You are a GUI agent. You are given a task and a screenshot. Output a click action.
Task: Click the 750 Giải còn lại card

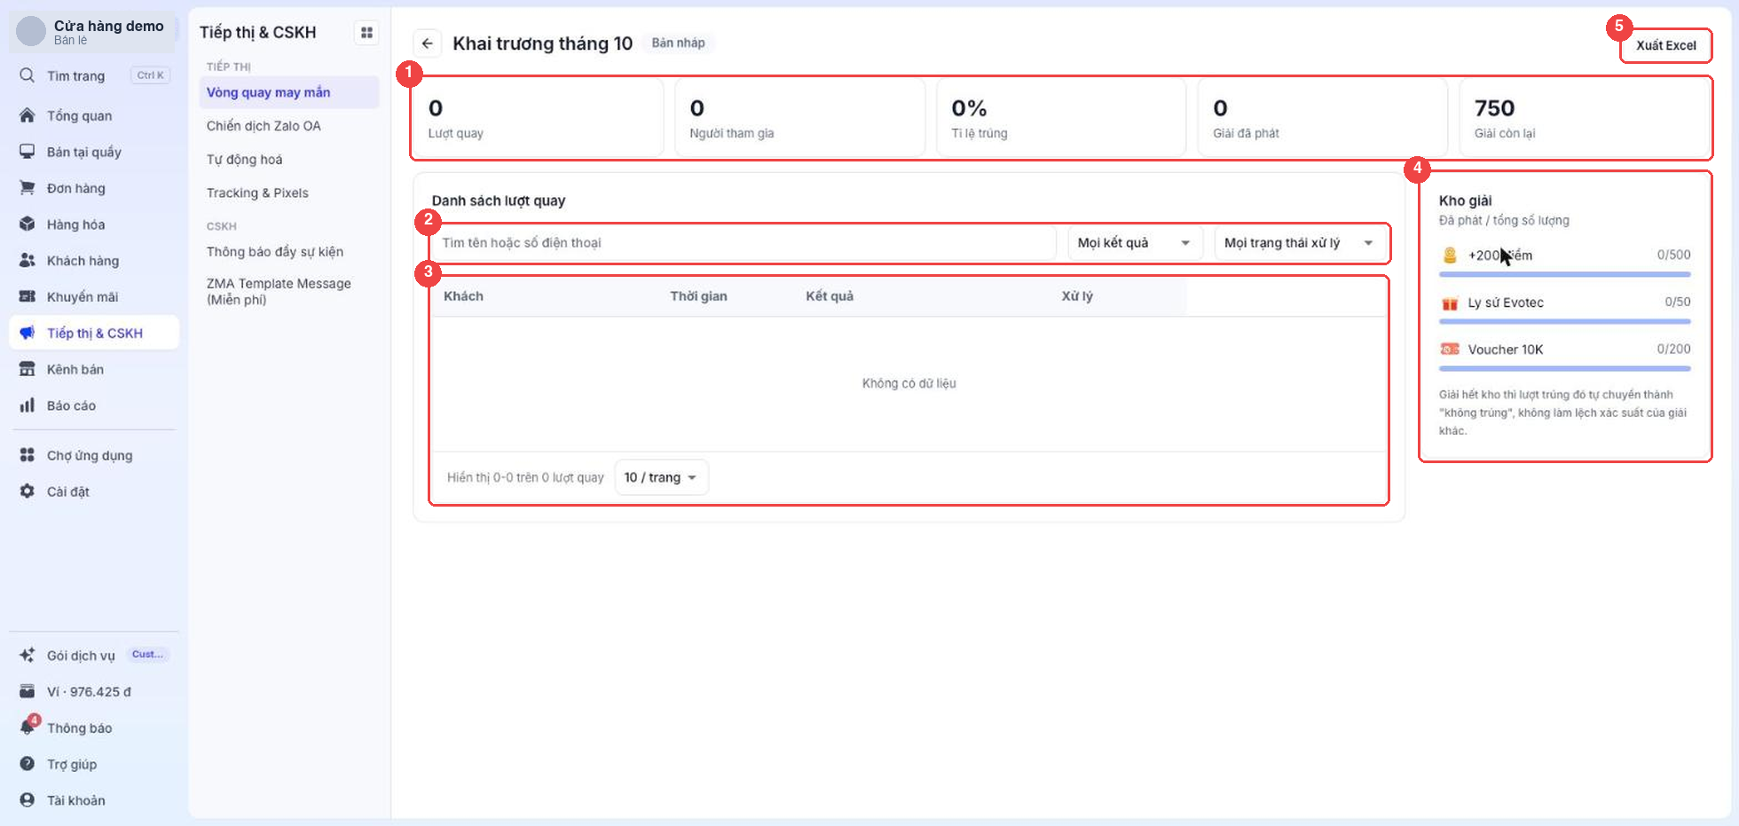pyautogui.click(x=1585, y=118)
